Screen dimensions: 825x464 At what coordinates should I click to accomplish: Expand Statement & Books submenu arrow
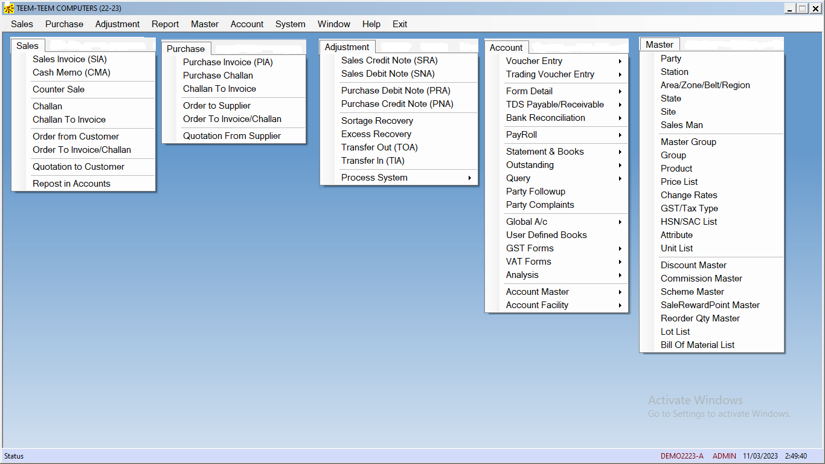click(x=620, y=152)
